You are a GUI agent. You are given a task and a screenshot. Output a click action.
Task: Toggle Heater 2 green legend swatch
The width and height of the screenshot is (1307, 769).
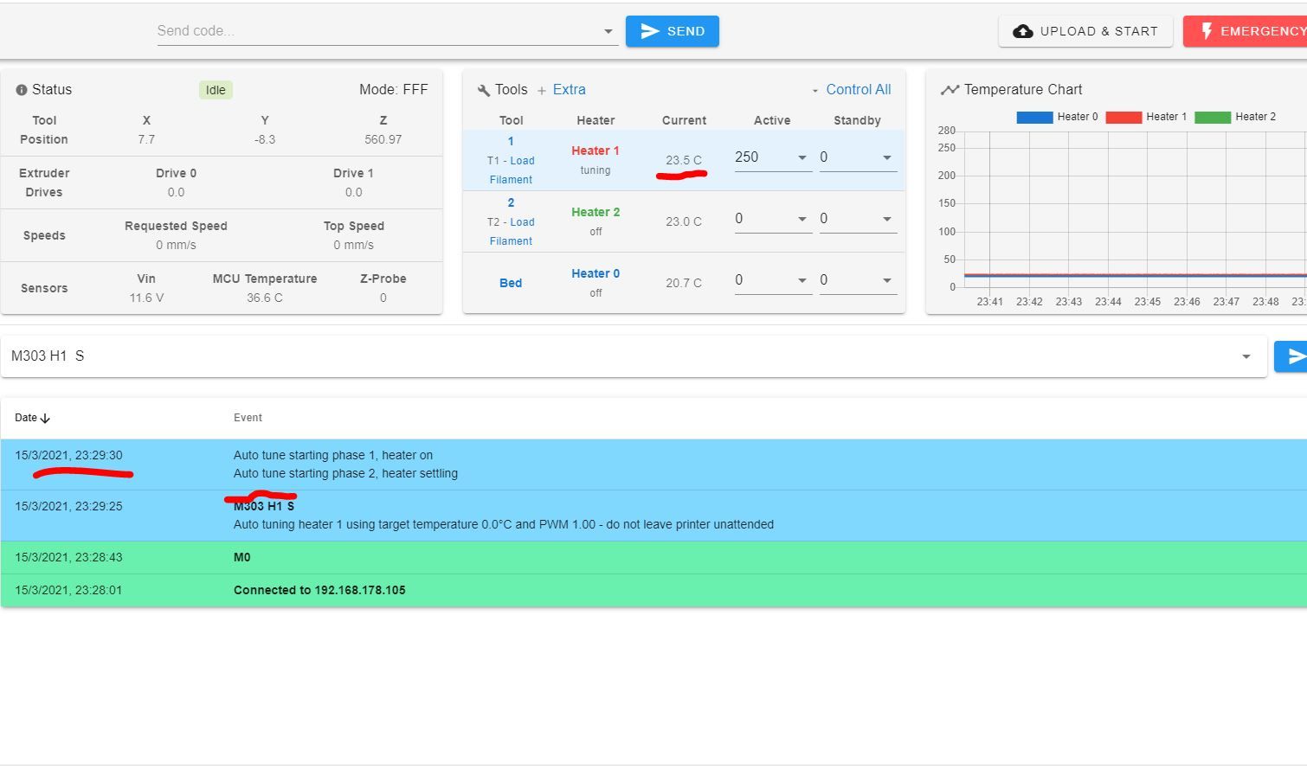tap(1213, 118)
